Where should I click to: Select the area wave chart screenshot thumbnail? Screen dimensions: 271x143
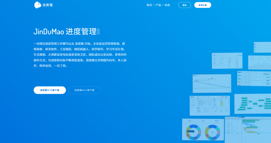point(260,63)
